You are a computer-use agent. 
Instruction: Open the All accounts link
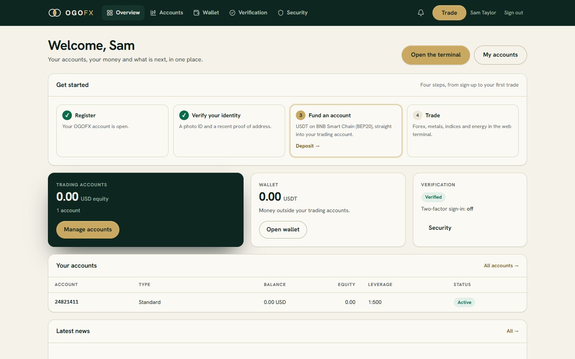[501, 266]
